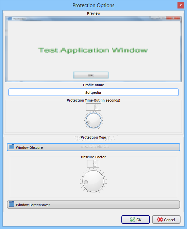Click the Obscure Factor label

(x=93, y=157)
